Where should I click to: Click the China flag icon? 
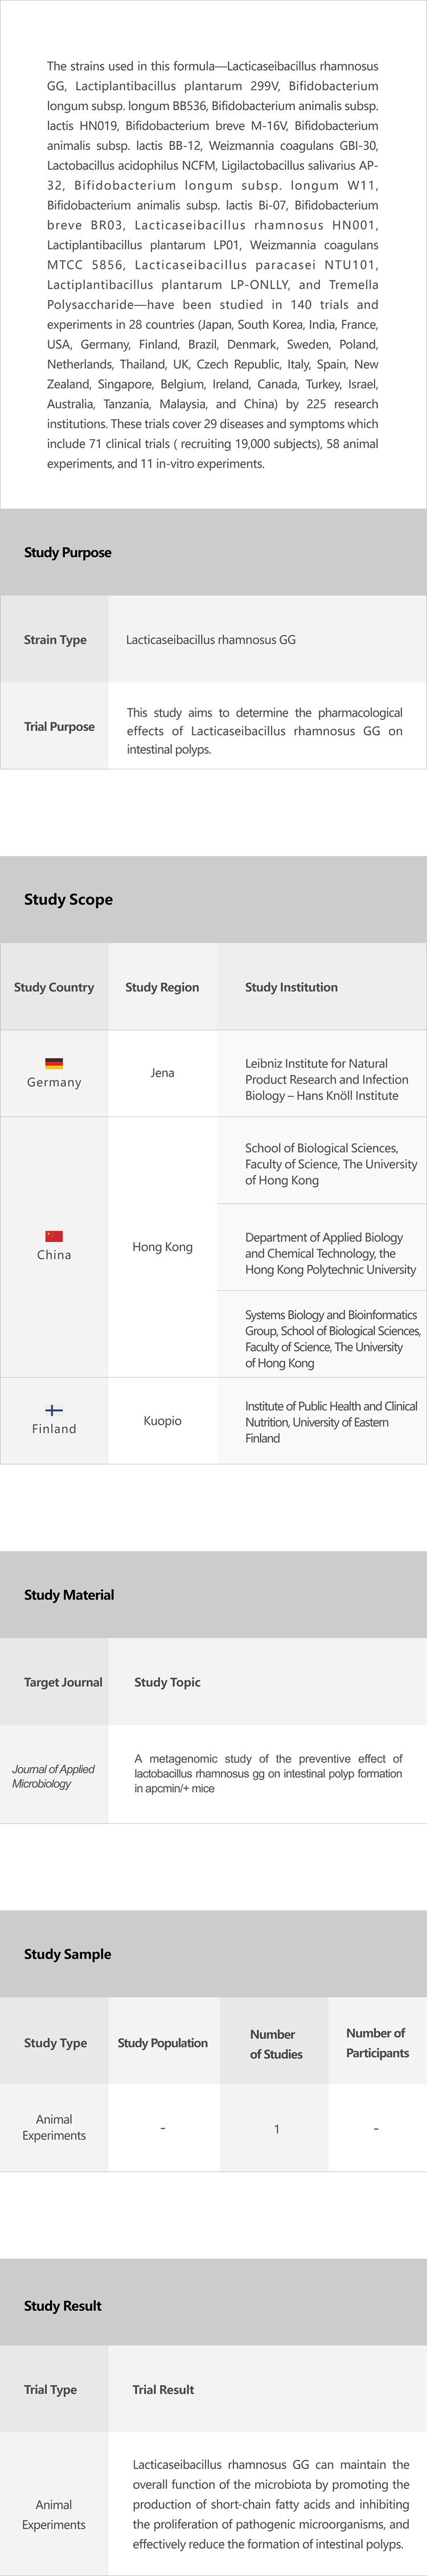(x=54, y=1236)
